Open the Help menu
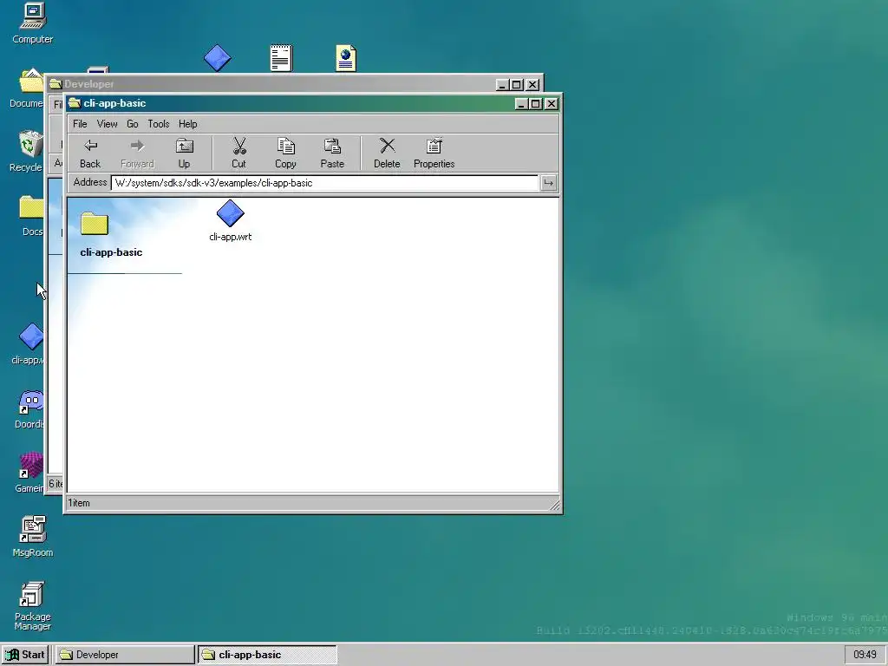Image resolution: width=888 pixels, height=666 pixels. coord(188,124)
